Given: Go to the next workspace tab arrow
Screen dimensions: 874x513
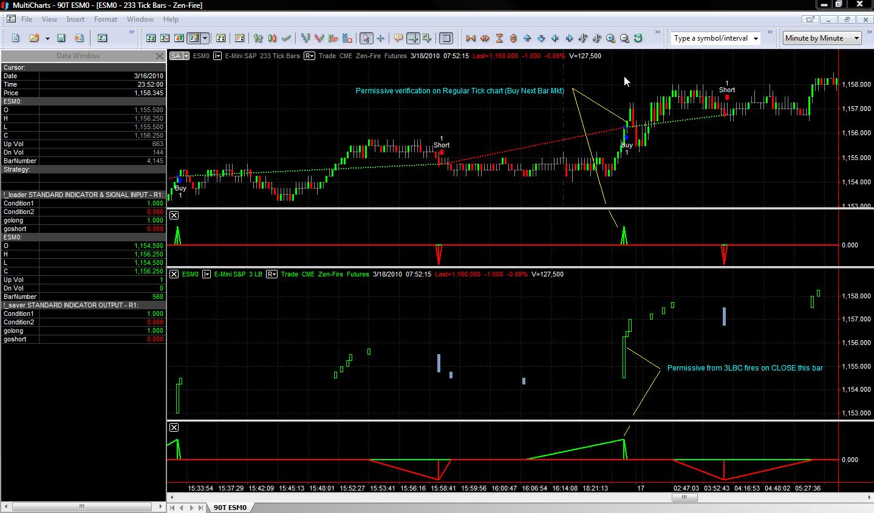Looking at the screenshot, I should tap(191, 508).
